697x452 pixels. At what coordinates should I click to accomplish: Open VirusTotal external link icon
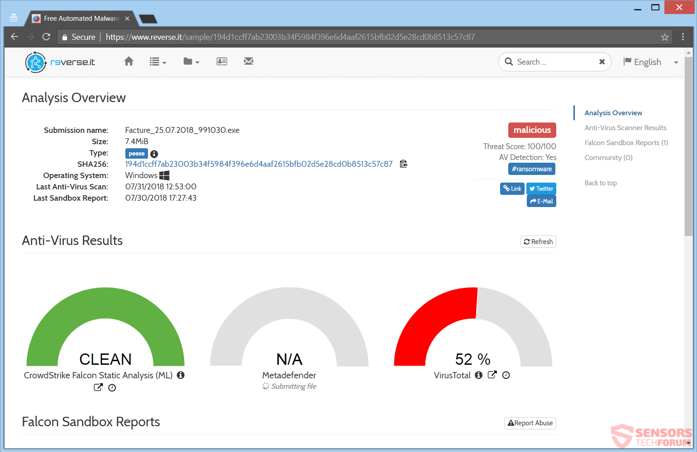[x=492, y=374]
